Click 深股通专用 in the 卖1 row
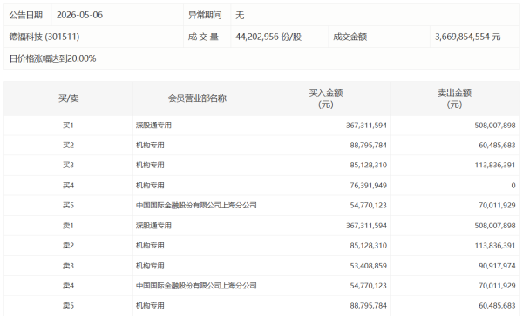 click(x=153, y=226)
